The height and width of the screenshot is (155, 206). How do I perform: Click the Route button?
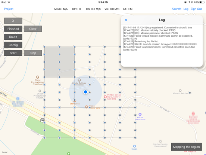[13, 37]
